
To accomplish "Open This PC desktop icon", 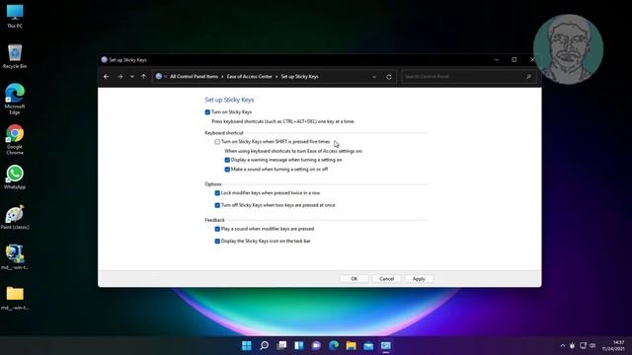I will click(15, 16).
